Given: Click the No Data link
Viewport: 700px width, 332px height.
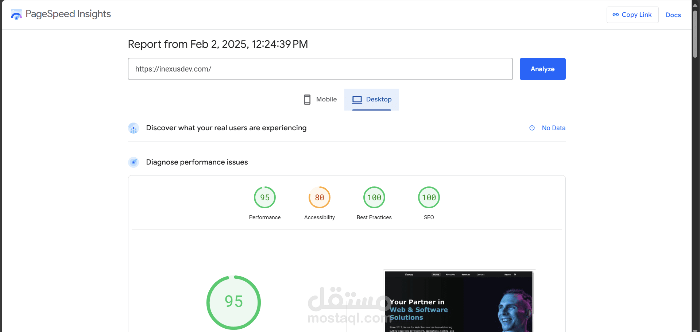Looking at the screenshot, I should point(553,128).
